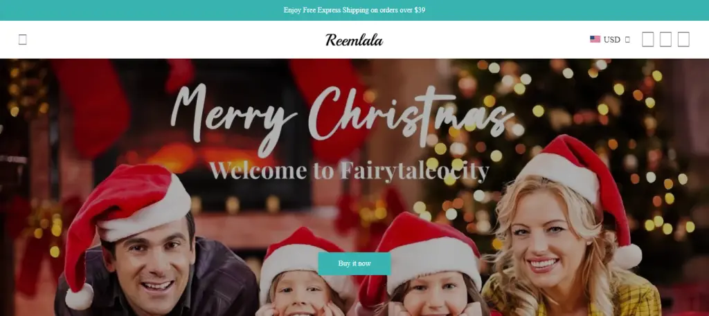Click the rightmost header icon

pos(683,39)
